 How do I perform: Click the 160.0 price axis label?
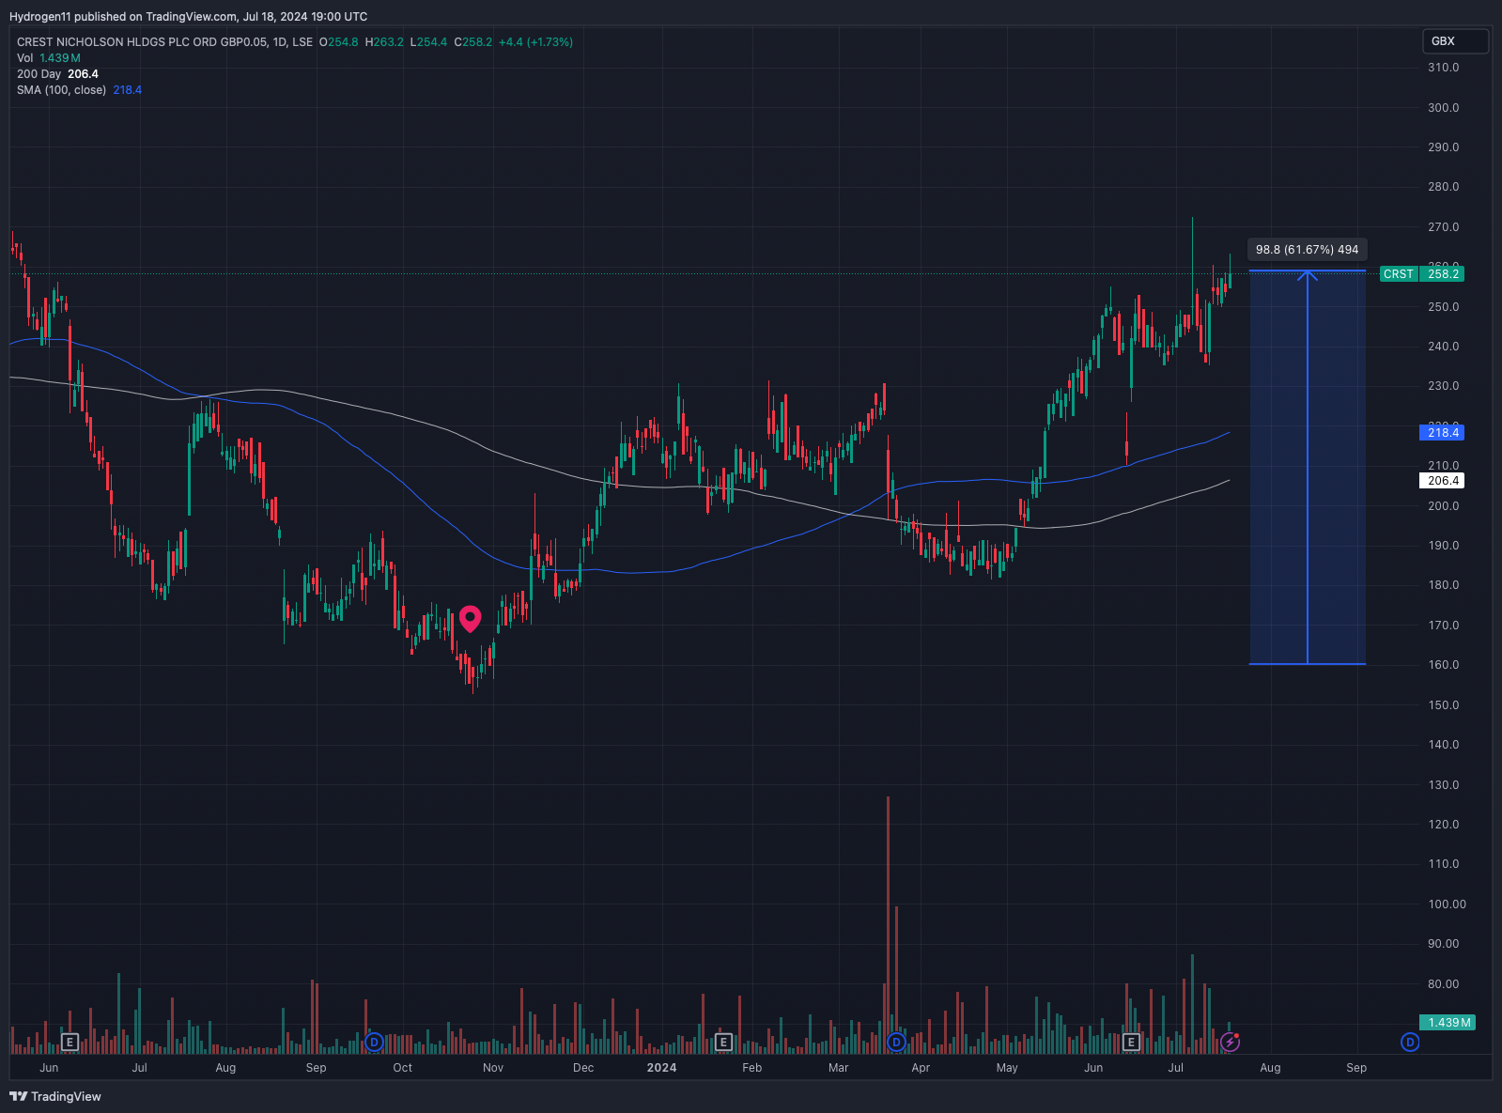click(x=1443, y=664)
